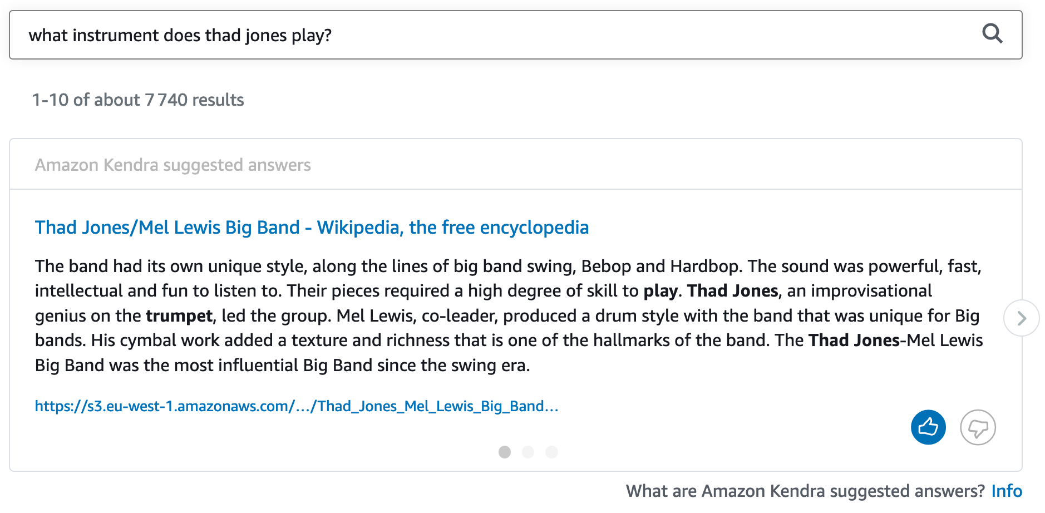
Task: Click the '1-10 of about 7 740 results' text
Action: pyautogui.click(x=138, y=100)
